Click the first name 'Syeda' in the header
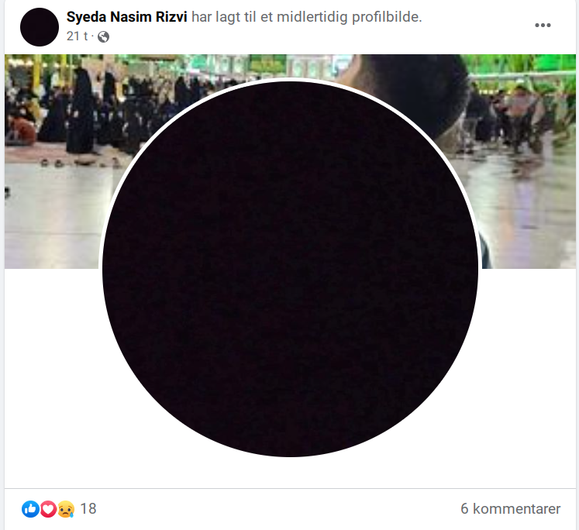Image resolution: width=579 pixels, height=530 pixels. pyautogui.click(x=86, y=17)
